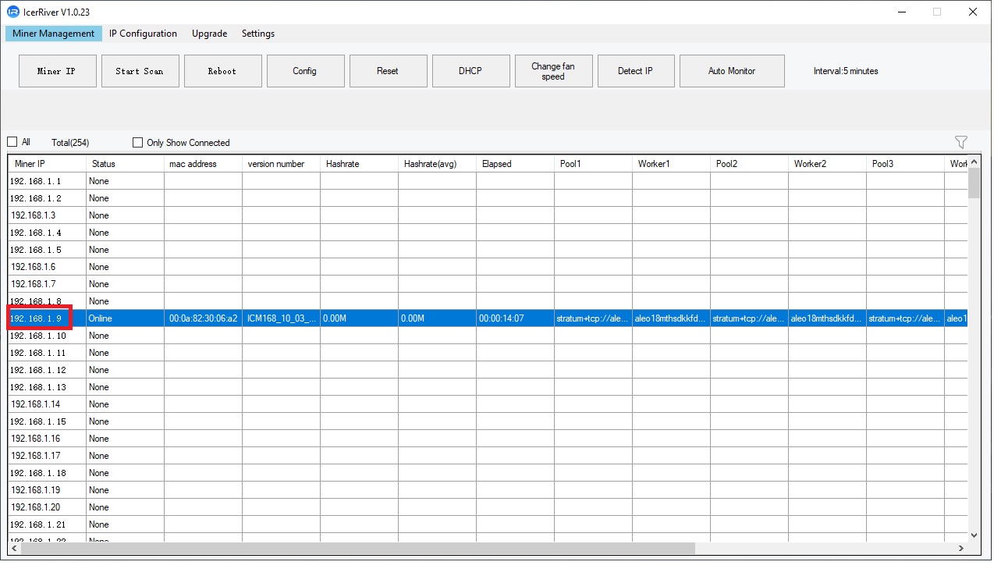This screenshot has height=576, width=994.
Task: Select the row for 192.168.1.16
Action: (488, 439)
